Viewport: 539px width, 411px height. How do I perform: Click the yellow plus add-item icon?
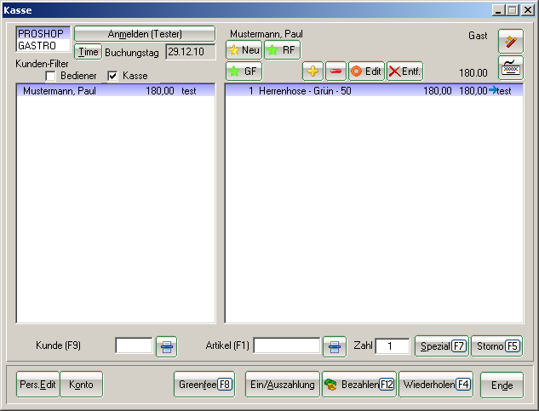click(x=313, y=72)
